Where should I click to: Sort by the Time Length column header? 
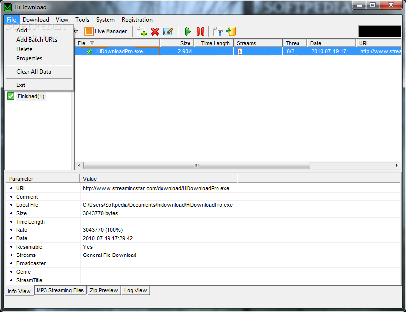click(214, 43)
